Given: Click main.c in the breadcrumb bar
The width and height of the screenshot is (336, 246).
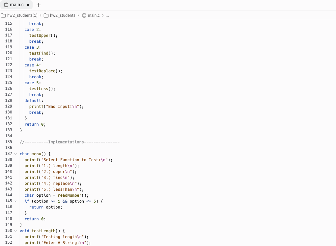Looking at the screenshot, I should (x=93, y=15).
